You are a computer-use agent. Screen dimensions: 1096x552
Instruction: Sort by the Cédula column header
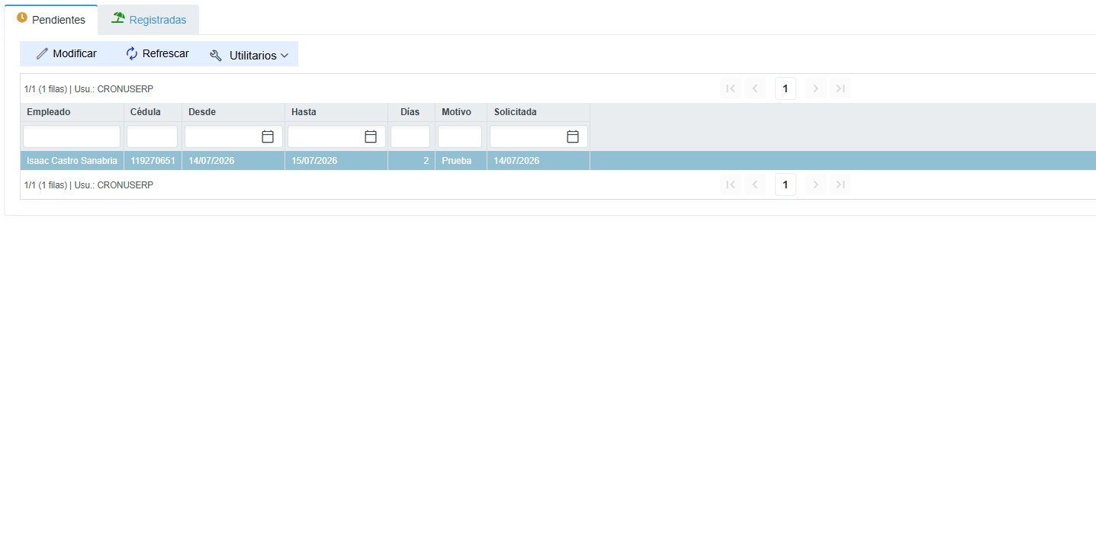coord(153,112)
